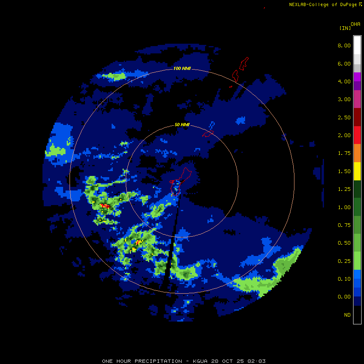This screenshot has width=364, height=364.
Task: Click the 6.00 legend value
Action: click(x=344, y=63)
